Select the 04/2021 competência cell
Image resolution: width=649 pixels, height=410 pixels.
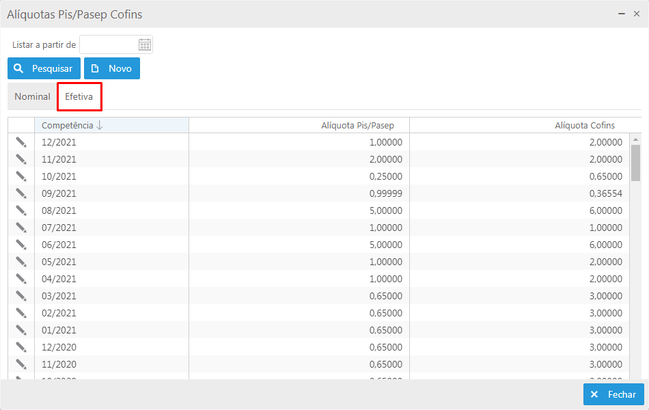pyautogui.click(x=112, y=279)
